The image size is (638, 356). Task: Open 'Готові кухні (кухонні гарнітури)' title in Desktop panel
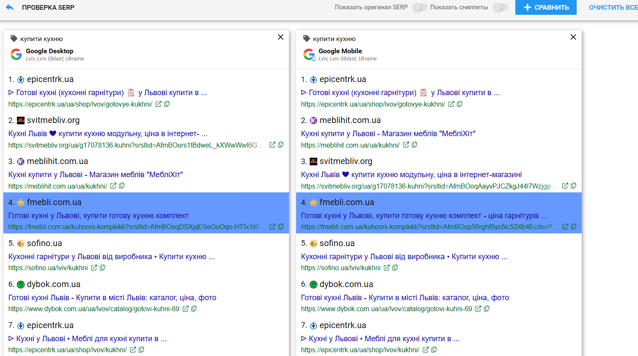pos(108,93)
